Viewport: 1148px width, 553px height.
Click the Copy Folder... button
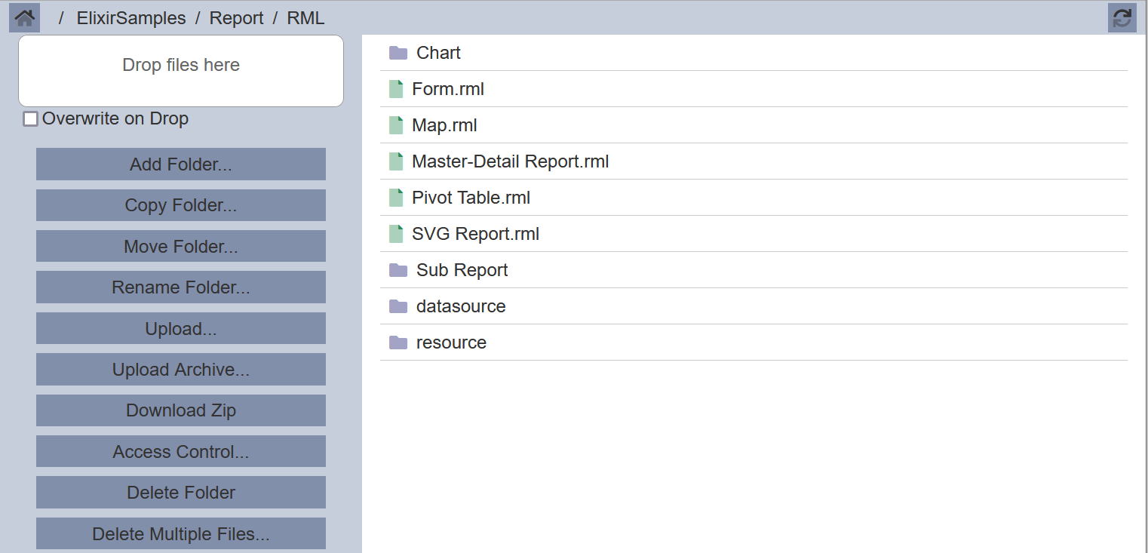(x=181, y=205)
